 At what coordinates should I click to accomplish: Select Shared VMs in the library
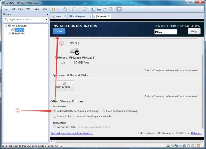pos(19,34)
